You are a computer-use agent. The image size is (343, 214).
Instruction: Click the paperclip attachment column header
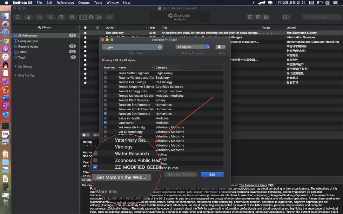(98, 28)
